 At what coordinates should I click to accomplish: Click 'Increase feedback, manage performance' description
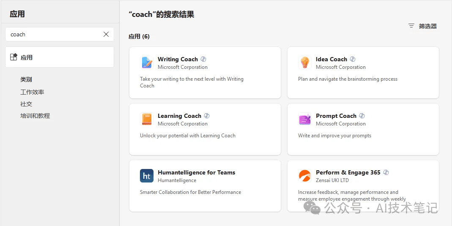[x=352, y=196]
